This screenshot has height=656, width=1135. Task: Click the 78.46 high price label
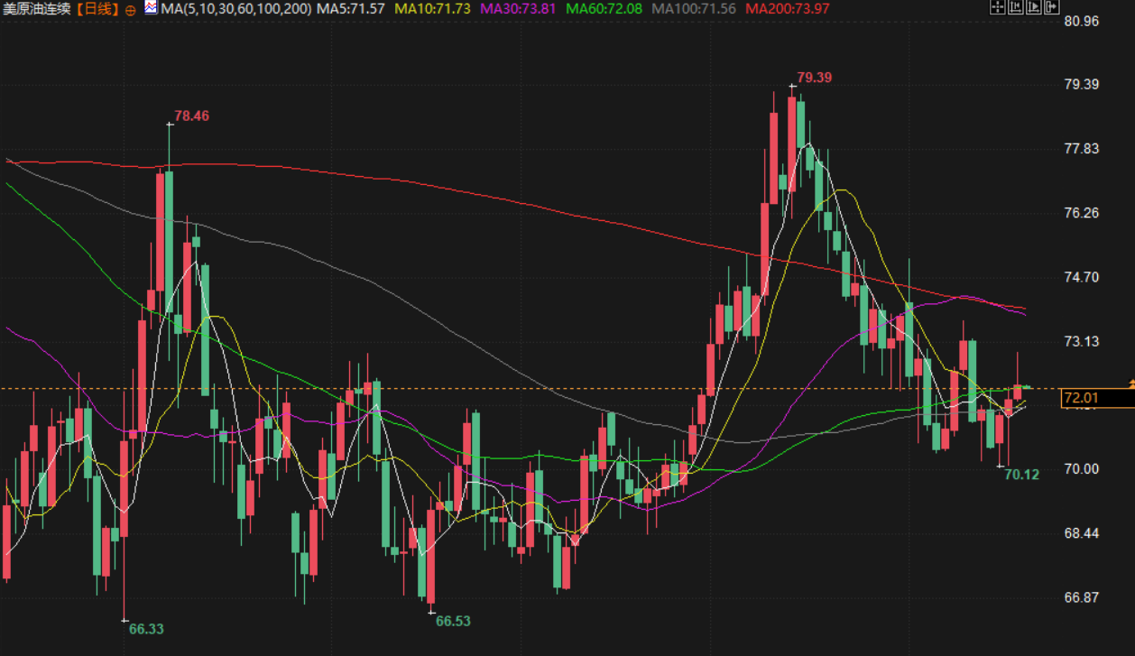pyautogui.click(x=191, y=115)
